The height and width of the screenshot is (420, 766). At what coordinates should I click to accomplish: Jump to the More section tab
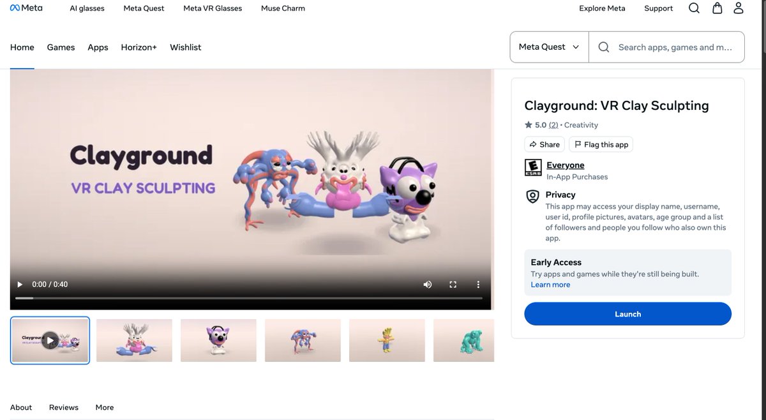pos(105,407)
